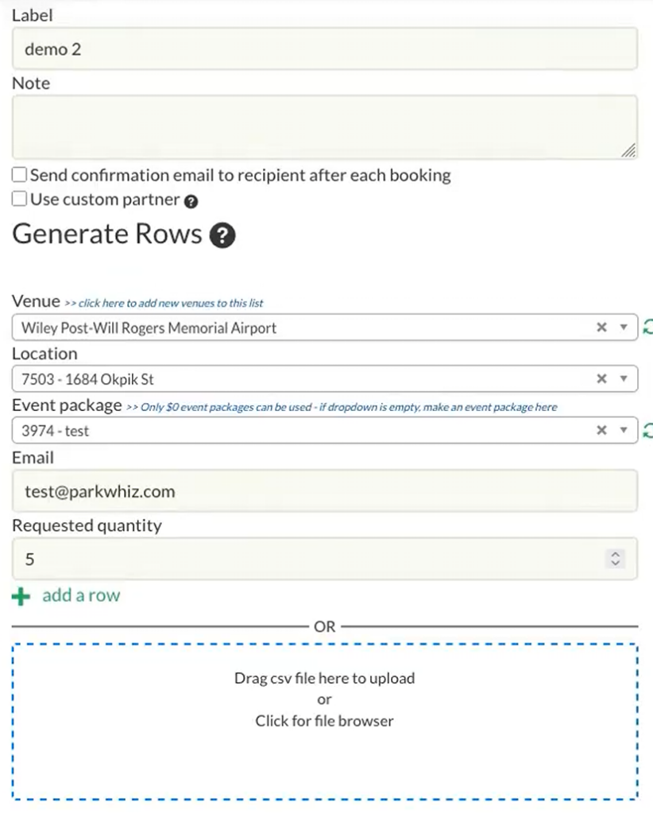Toggle the Use custom partner checkbox
This screenshot has width=653, height=814.
[19, 200]
